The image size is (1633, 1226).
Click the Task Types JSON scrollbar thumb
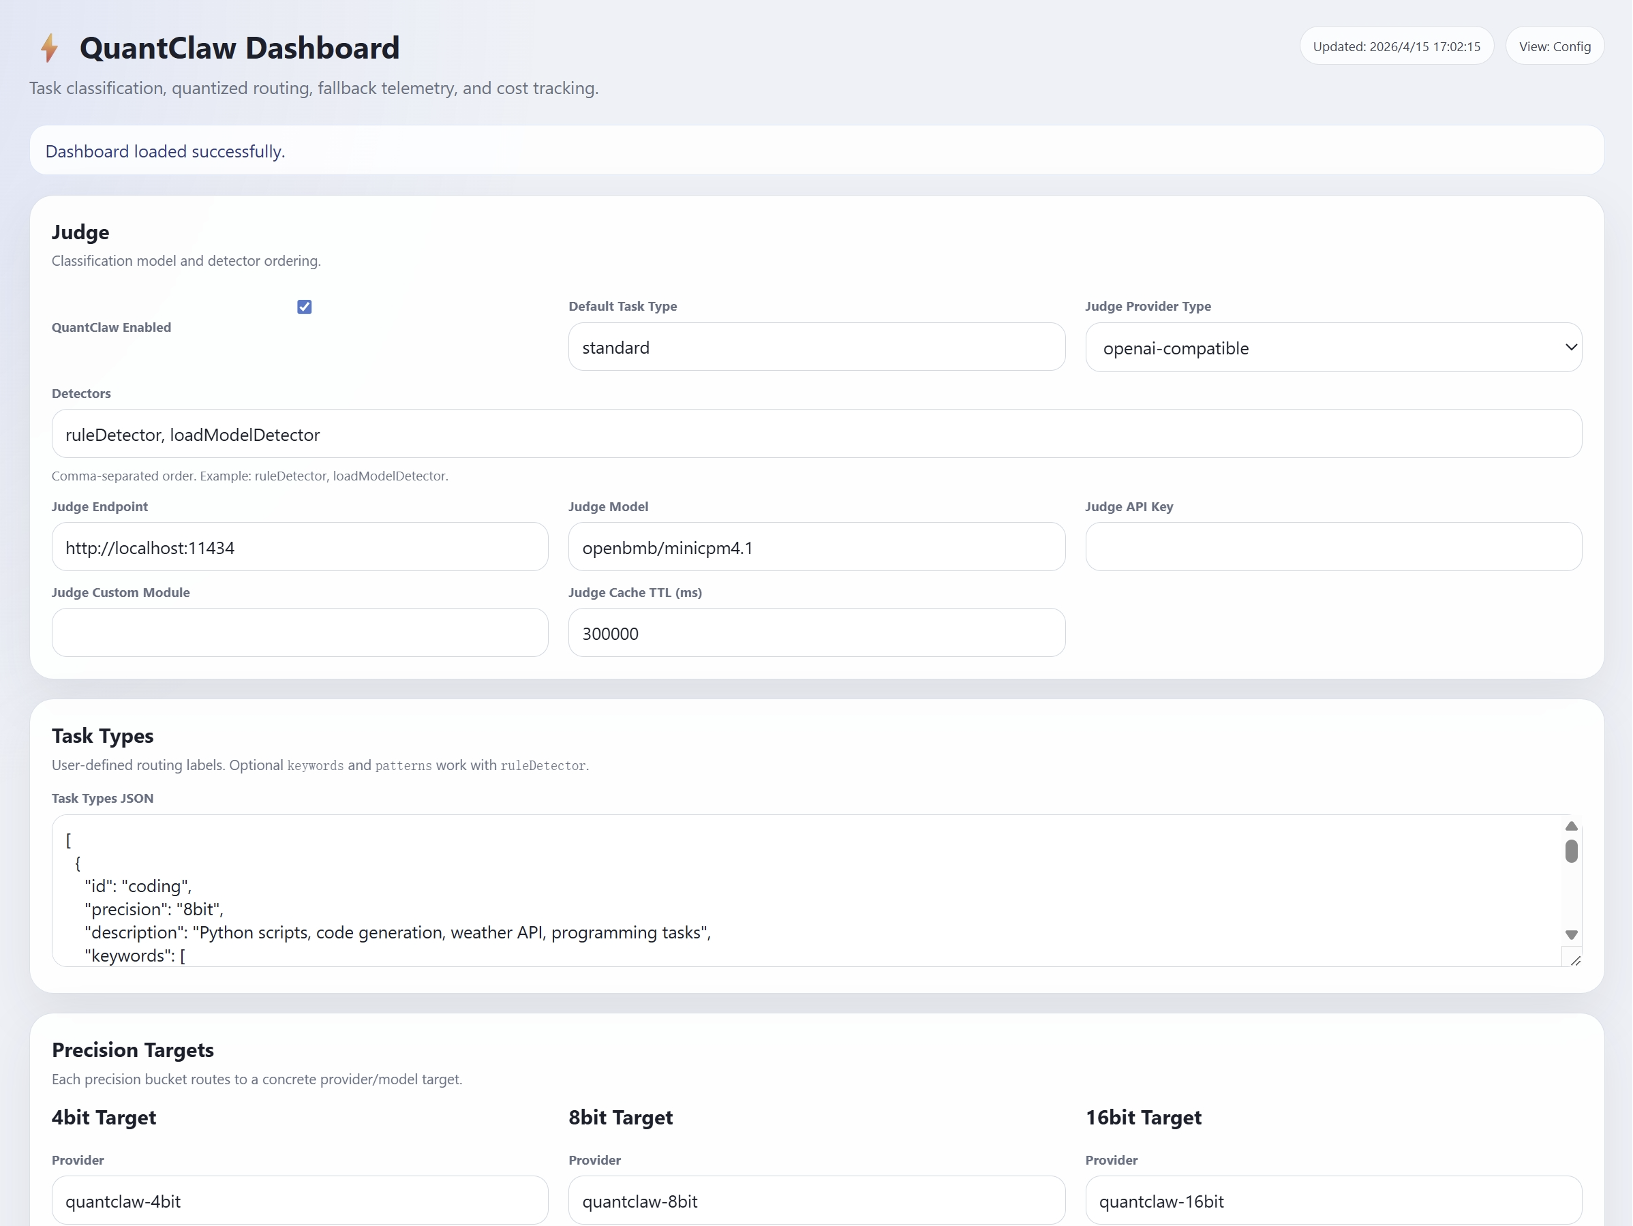pos(1571,851)
